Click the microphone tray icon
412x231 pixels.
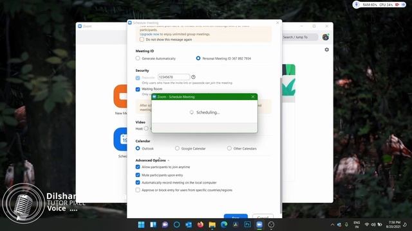click(x=346, y=225)
